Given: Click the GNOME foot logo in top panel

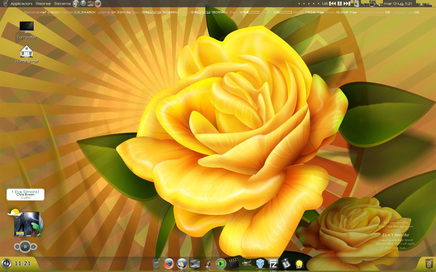Looking at the screenshot, I should 5,4.
